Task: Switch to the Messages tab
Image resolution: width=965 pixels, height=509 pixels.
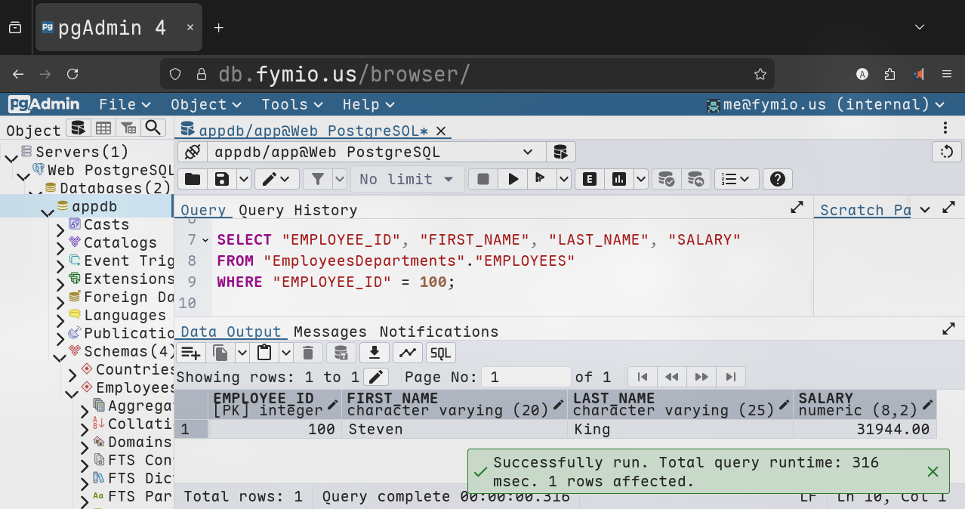Action: [x=330, y=332]
